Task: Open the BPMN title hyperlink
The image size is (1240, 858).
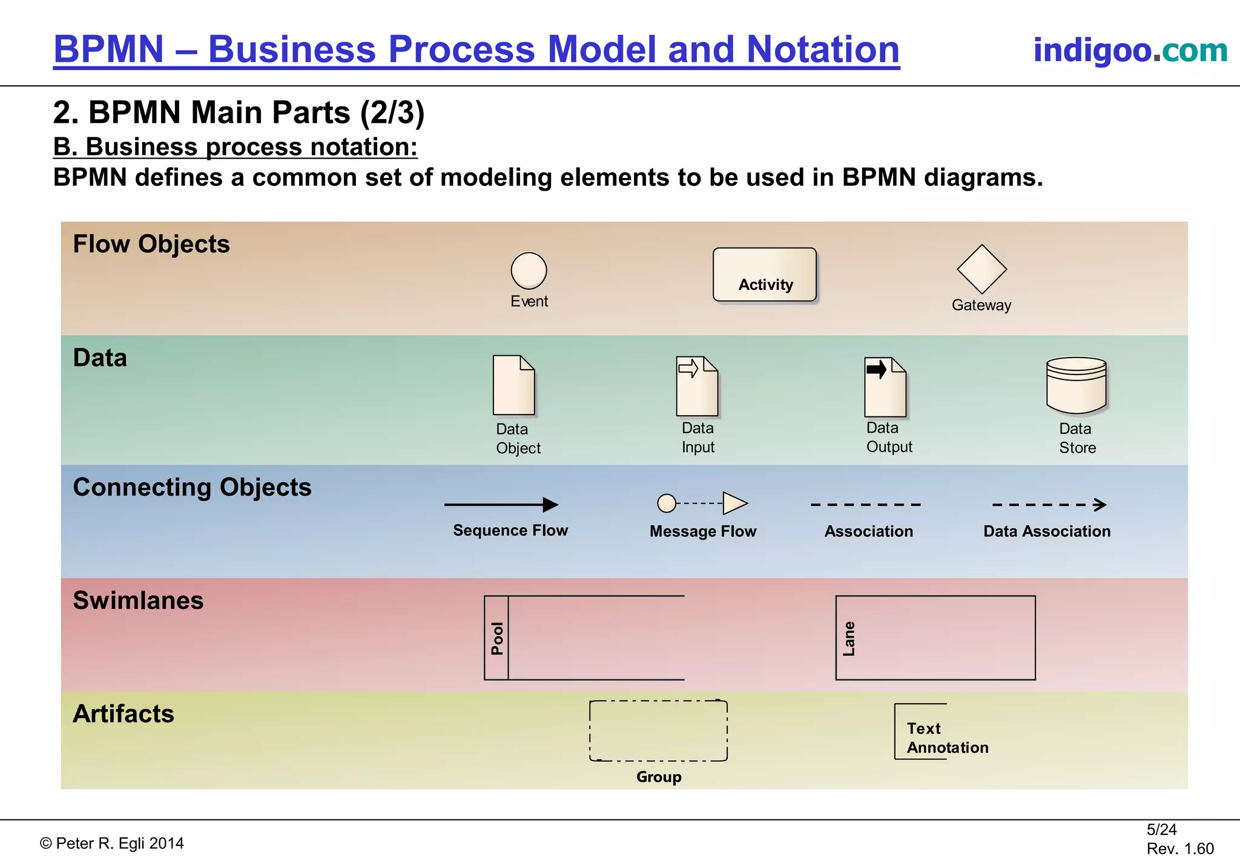Action: point(477,49)
